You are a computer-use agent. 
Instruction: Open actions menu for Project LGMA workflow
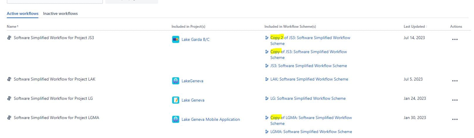coord(455,119)
